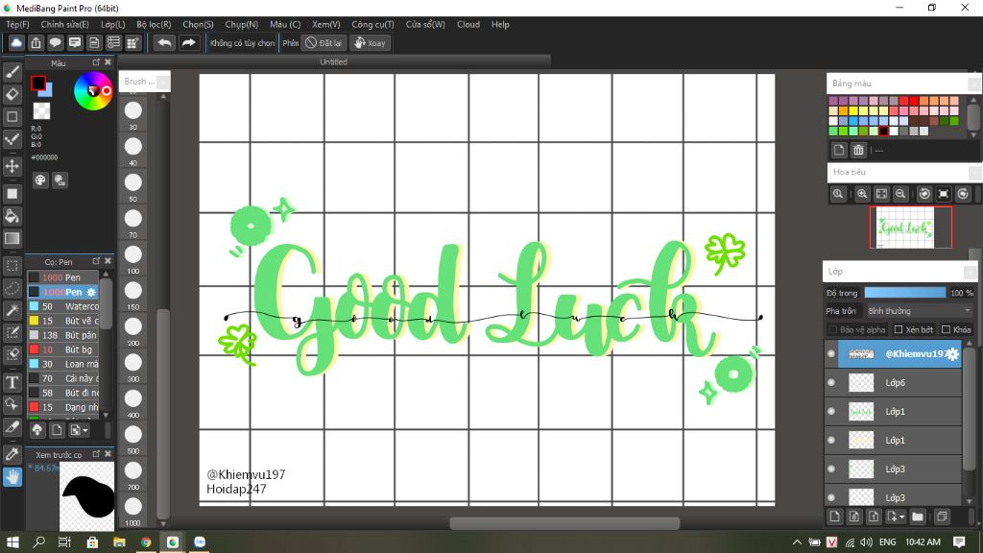Viewport: 983px width, 553px height.
Task: Open the cloud icon in top toolbar
Action: click(16, 42)
